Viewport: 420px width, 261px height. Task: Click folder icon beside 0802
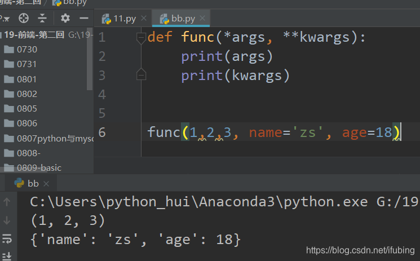9,94
